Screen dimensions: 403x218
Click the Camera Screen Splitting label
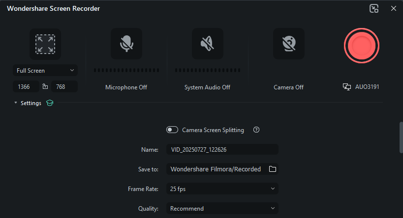[213, 130]
